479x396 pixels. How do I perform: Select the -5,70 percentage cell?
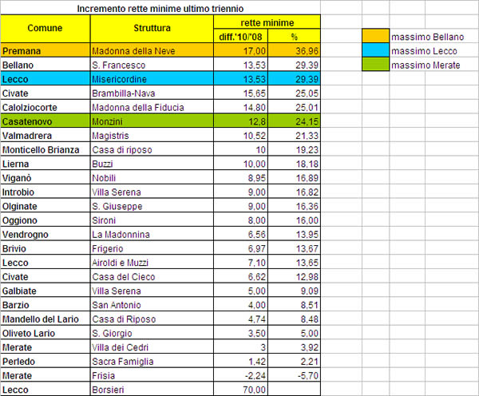tap(294, 375)
